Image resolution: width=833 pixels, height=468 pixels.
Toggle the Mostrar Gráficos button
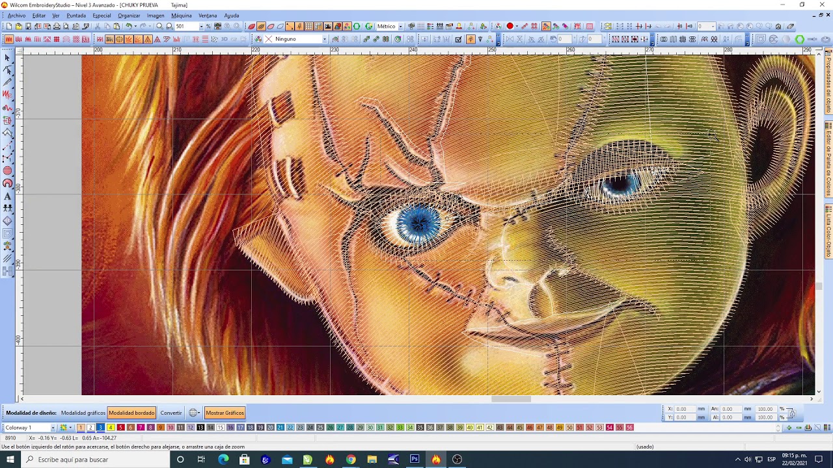225,413
